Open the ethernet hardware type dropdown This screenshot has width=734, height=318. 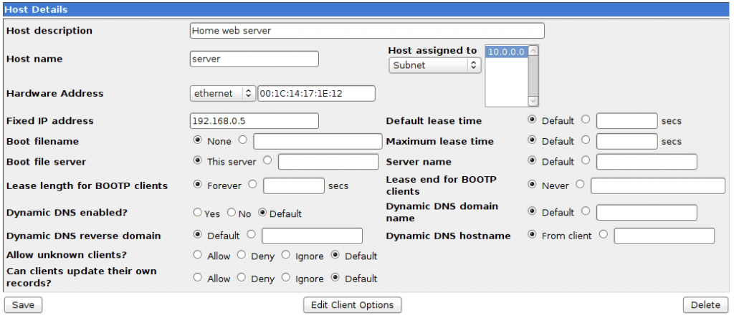tap(222, 93)
